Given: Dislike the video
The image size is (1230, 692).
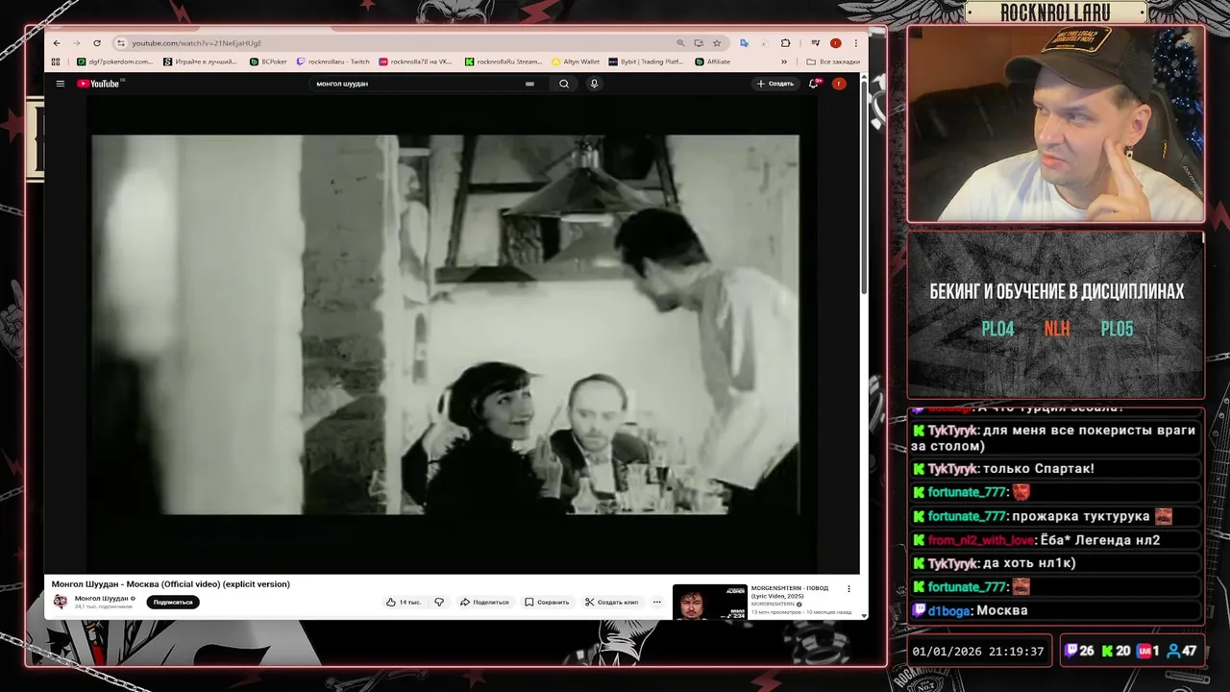Looking at the screenshot, I should [x=439, y=602].
